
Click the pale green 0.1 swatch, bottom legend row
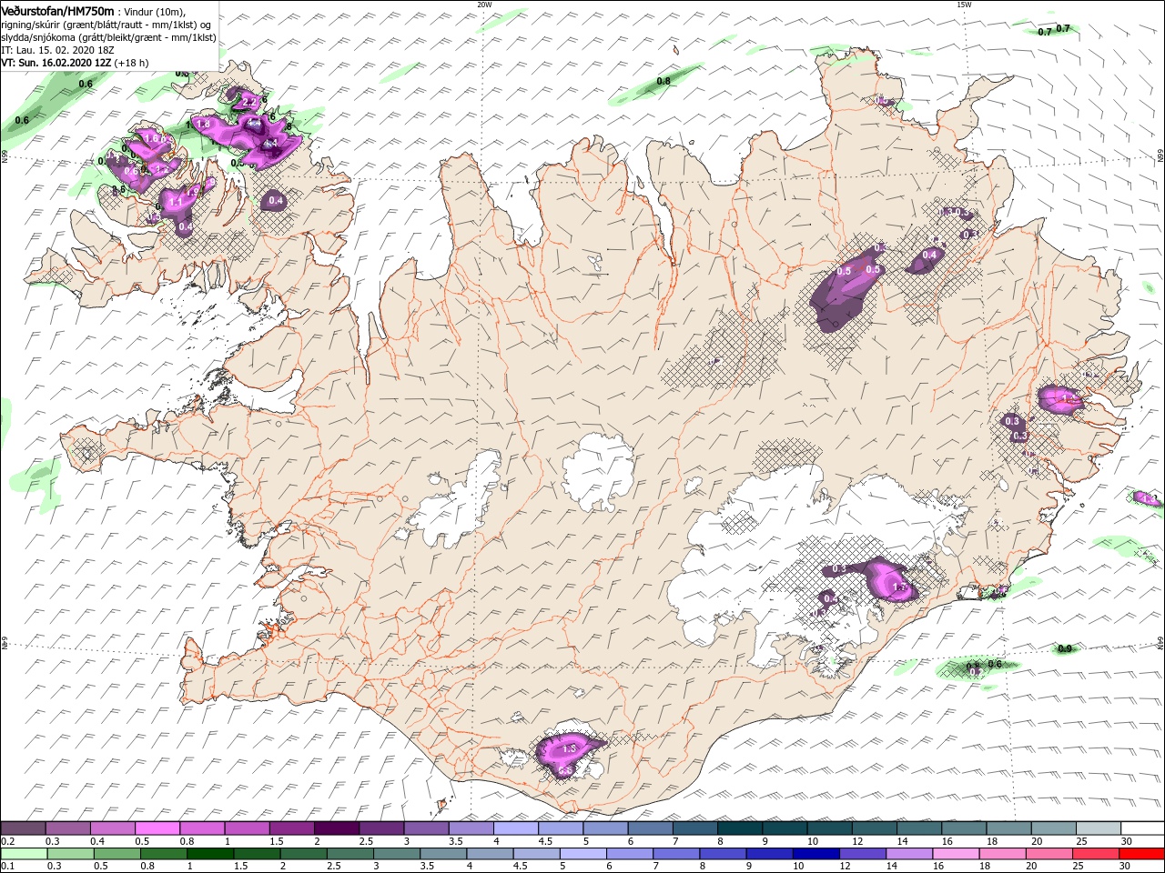pyautogui.click(x=25, y=854)
